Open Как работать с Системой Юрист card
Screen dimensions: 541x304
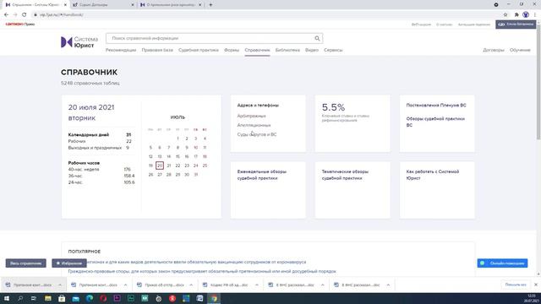point(437,190)
